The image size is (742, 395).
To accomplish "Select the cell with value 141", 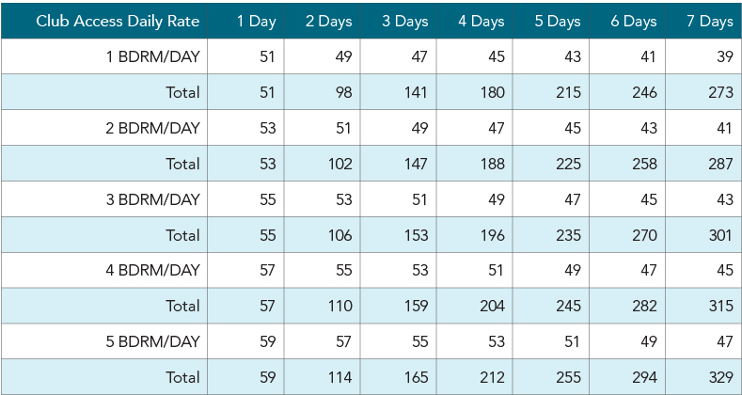I will (x=414, y=92).
